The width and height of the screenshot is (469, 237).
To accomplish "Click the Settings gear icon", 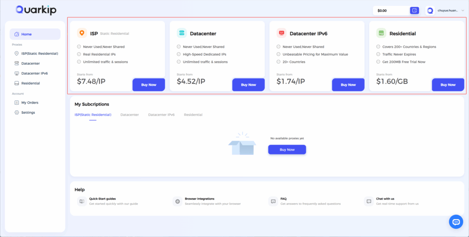I will click(x=17, y=112).
